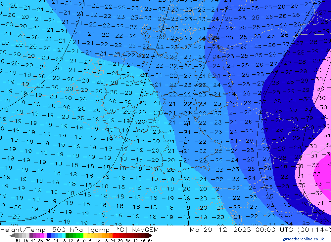The image size is (331, 242).
Task: Click the '00:00 UTC' time text
Action: pos(275,229)
